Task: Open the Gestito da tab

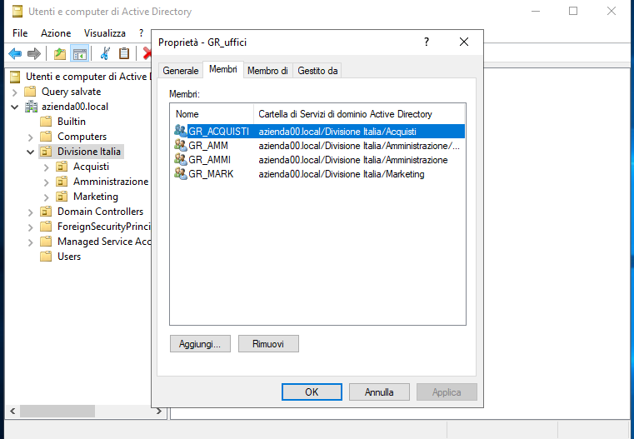Action: [317, 71]
